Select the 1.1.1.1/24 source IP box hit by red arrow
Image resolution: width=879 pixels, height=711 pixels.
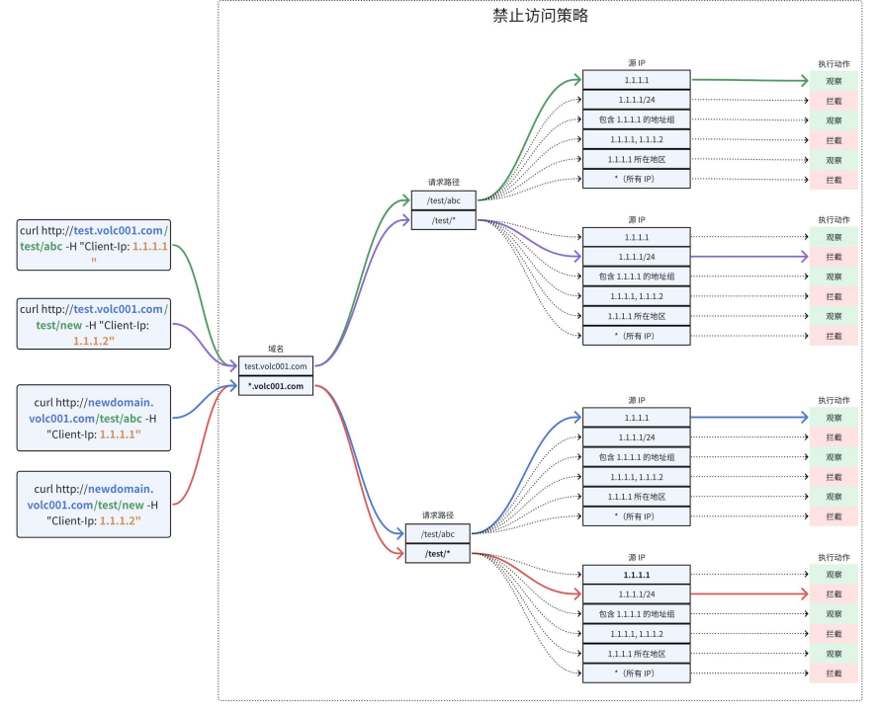coord(637,594)
